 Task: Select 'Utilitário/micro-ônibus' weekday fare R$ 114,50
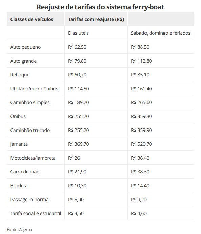pyautogui.click(x=79, y=89)
